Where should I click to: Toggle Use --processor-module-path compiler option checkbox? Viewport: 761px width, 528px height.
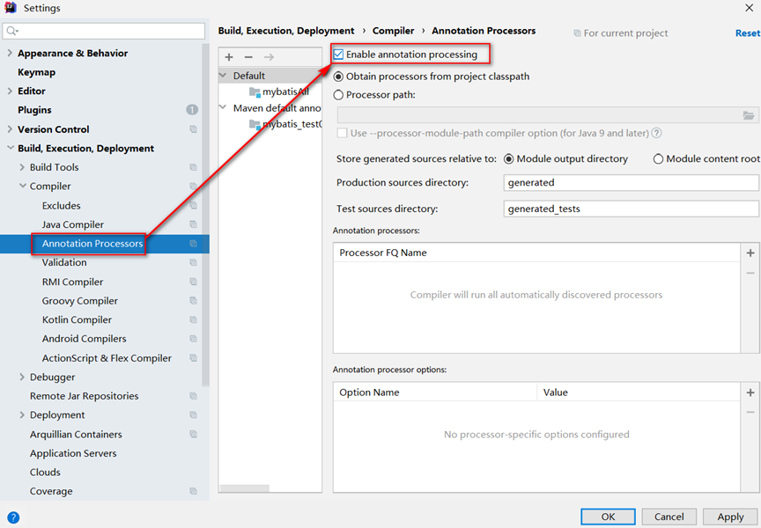[342, 133]
